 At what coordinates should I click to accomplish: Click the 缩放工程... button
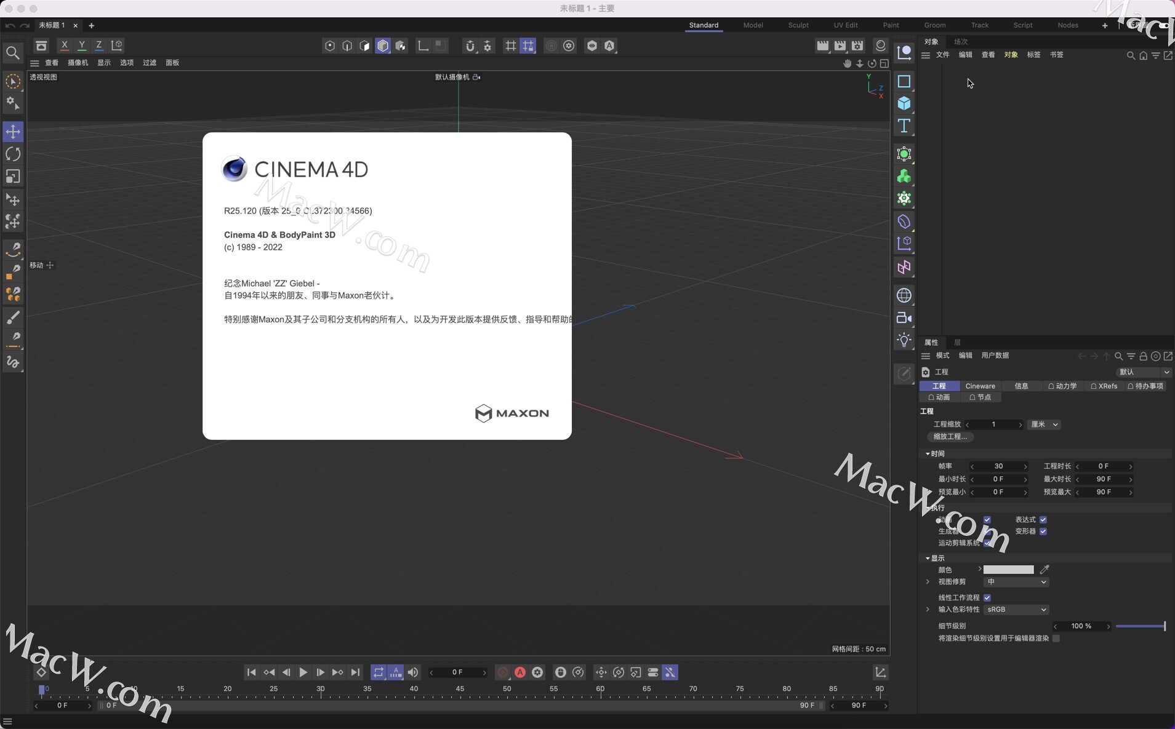(x=950, y=437)
